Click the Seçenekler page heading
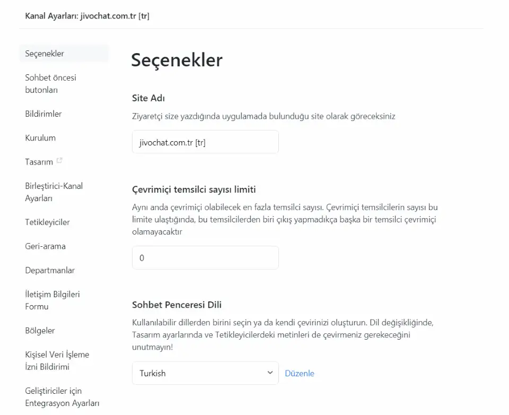The height and width of the screenshot is (415, 509). tap(177, 60)
